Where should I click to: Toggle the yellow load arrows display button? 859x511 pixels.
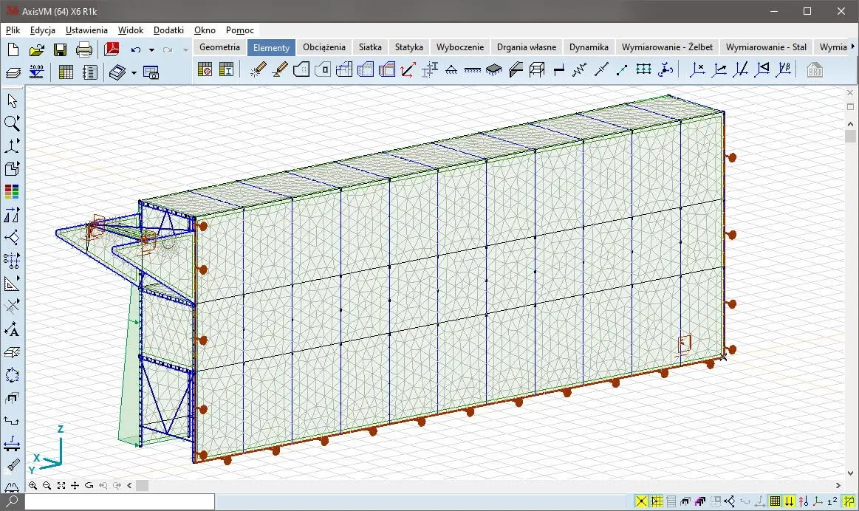coord(790,501)
